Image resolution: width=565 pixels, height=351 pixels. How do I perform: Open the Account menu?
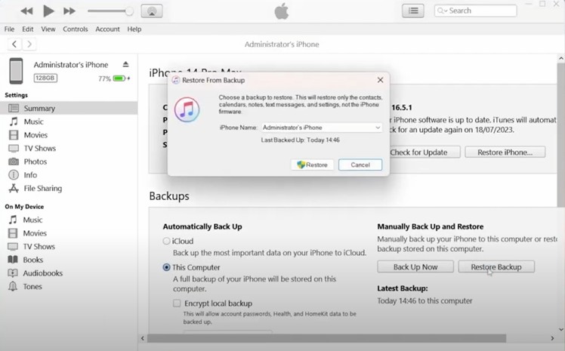(107, 29)
